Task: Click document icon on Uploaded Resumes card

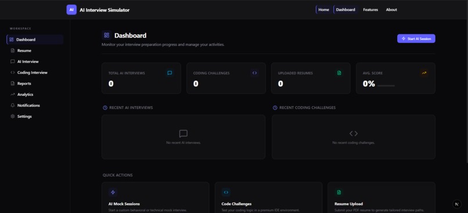Action: 339,73
